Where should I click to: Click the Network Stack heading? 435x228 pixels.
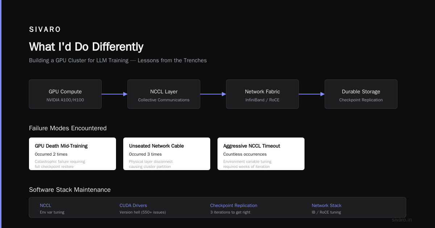[x=327, y=206]
